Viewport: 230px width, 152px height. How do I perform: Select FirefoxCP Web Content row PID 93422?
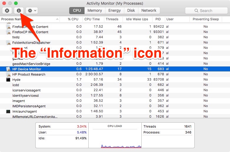click(115, 27)
